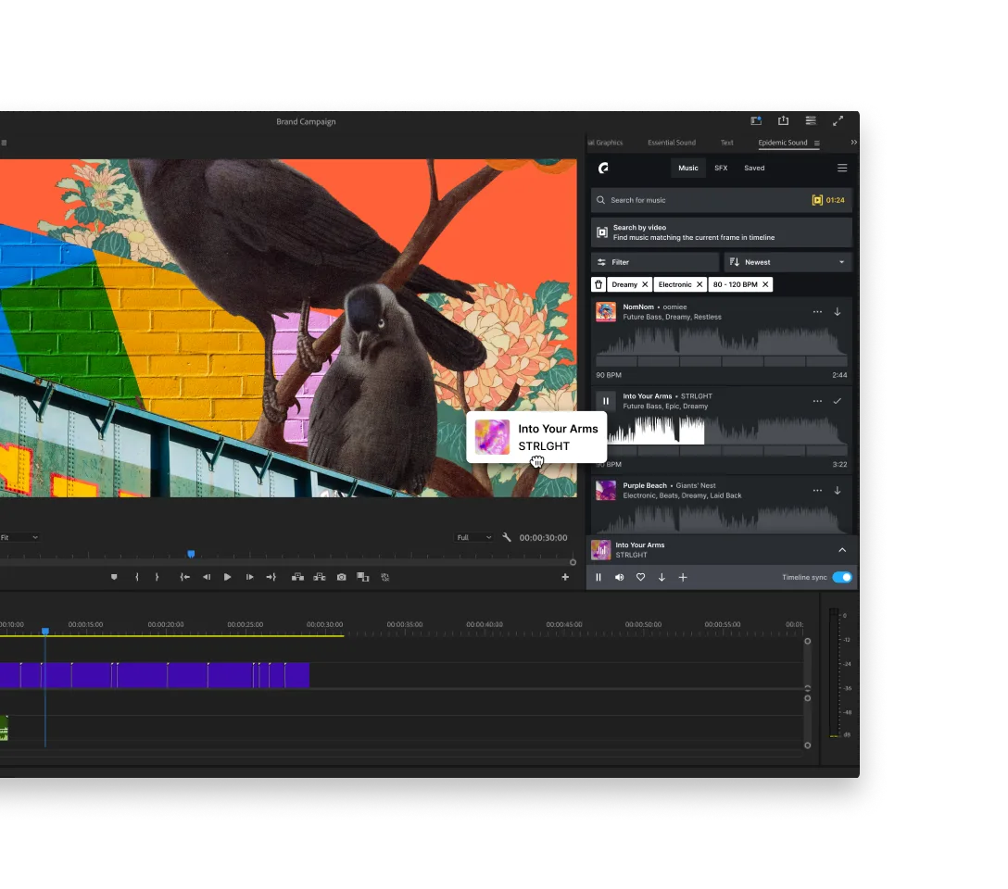The height and width of the screenshot is (889, 1008).
Task: Open the Newest sort dropdown
Action: pos(788,262)
